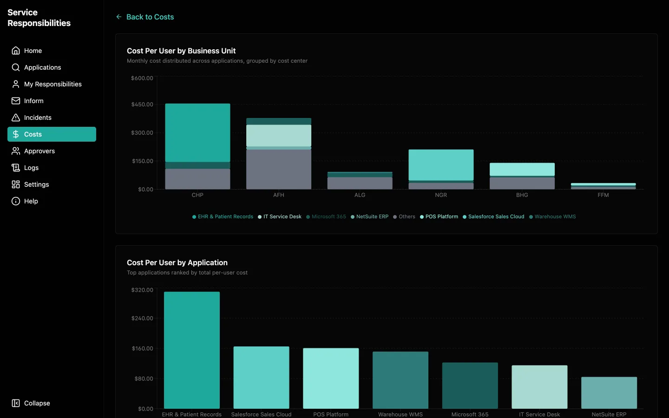Toggle NetSuite ERP legend series
The height and width of the screenshot is (418, 669).
click(x=369, y=216)
